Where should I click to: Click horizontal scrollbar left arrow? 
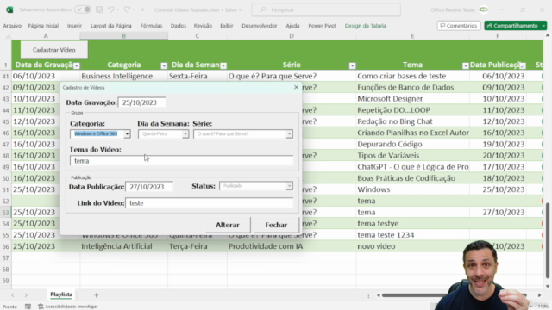(x=378, y=295)
